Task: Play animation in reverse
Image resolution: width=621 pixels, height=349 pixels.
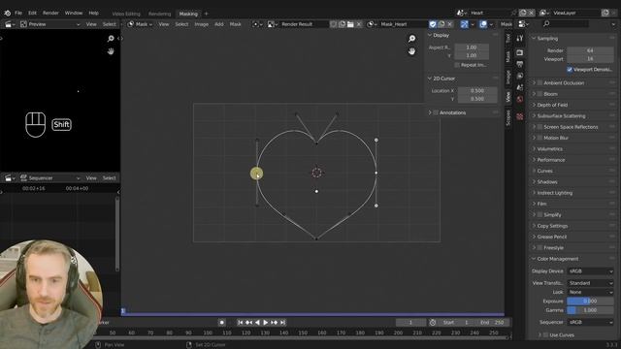Action: click(257, 323)
